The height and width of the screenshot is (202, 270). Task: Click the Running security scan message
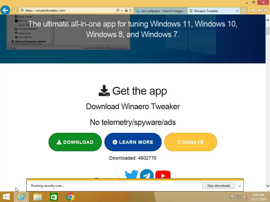(47, 186)
